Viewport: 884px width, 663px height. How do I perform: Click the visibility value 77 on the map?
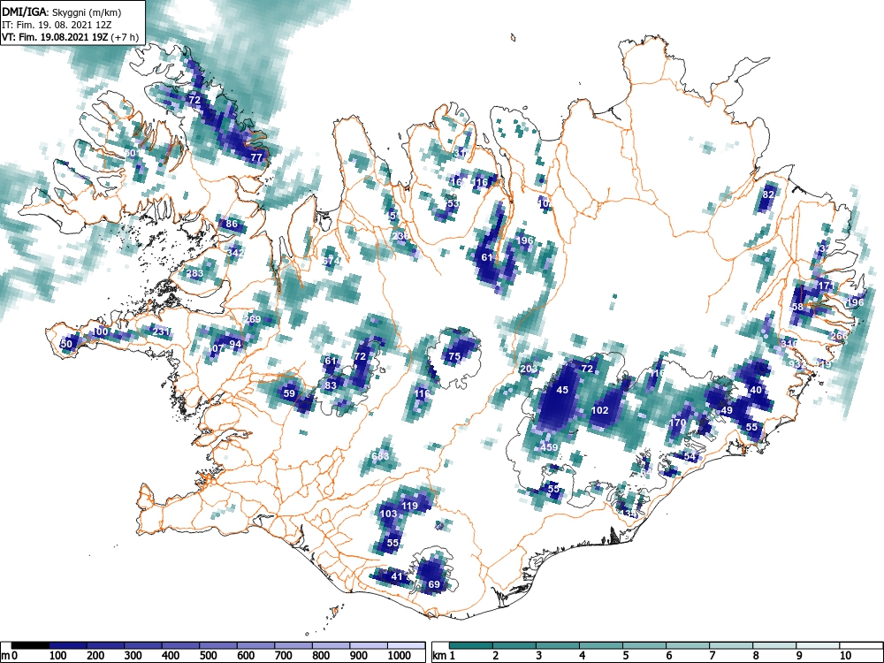point(256,157)
